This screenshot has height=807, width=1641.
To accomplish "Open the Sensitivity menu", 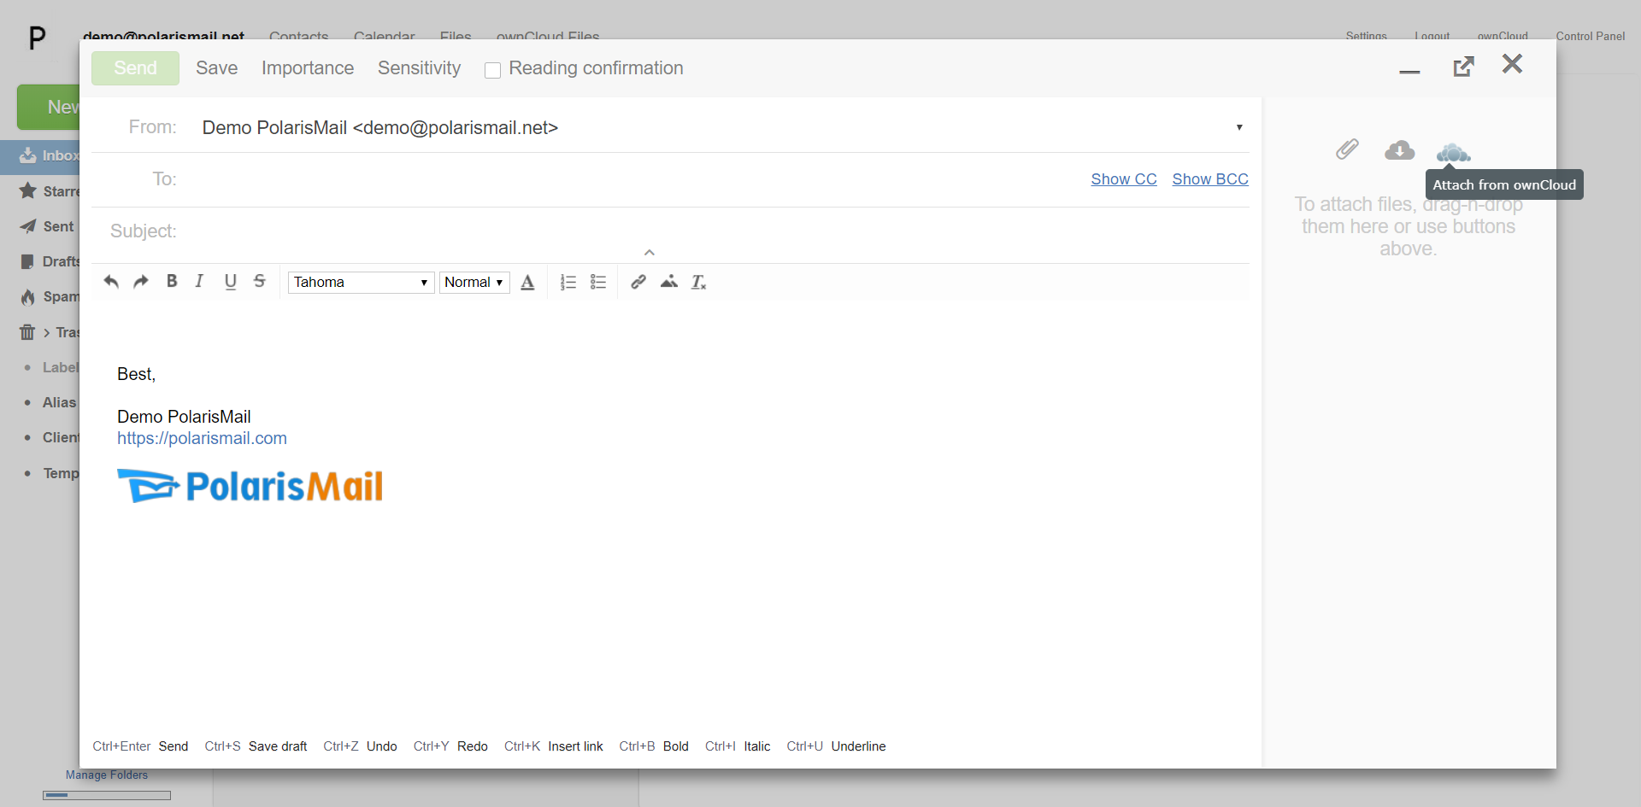I will [419, 68].
